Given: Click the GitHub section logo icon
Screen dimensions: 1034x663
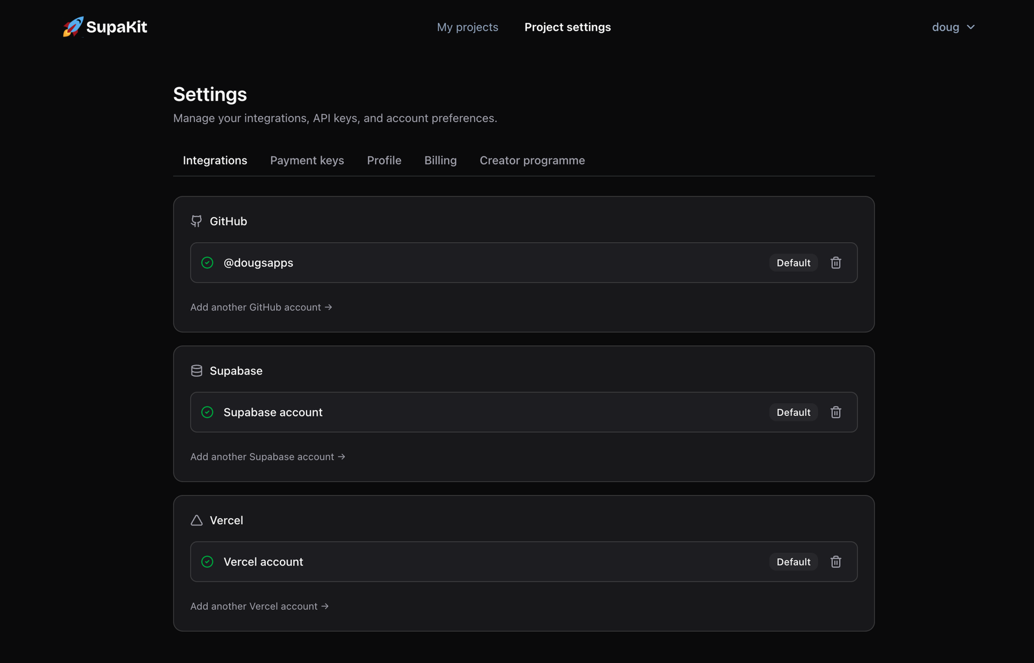Looking at the screenshot, I should click(197, 221).
